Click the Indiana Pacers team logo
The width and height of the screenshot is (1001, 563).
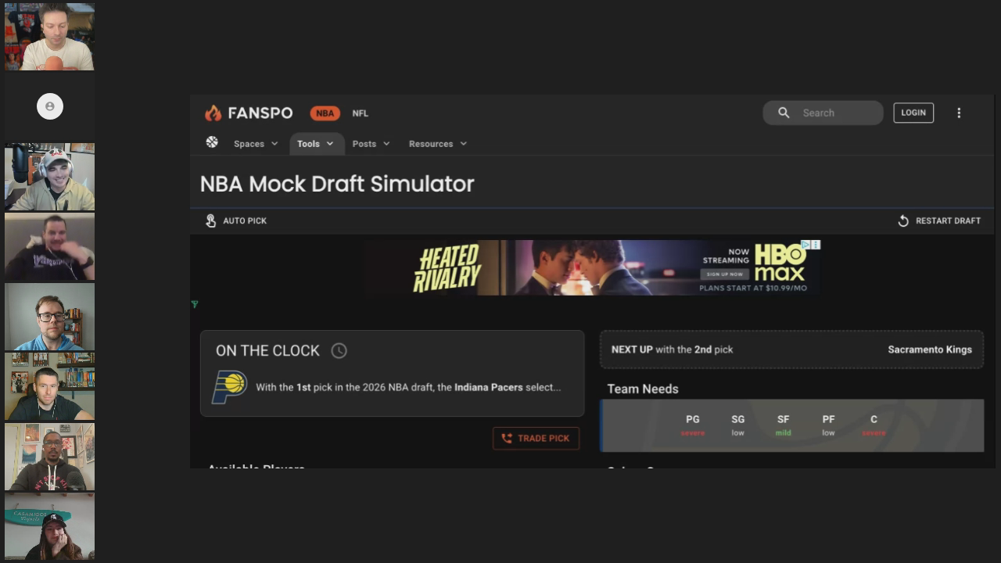click(229, 387)
